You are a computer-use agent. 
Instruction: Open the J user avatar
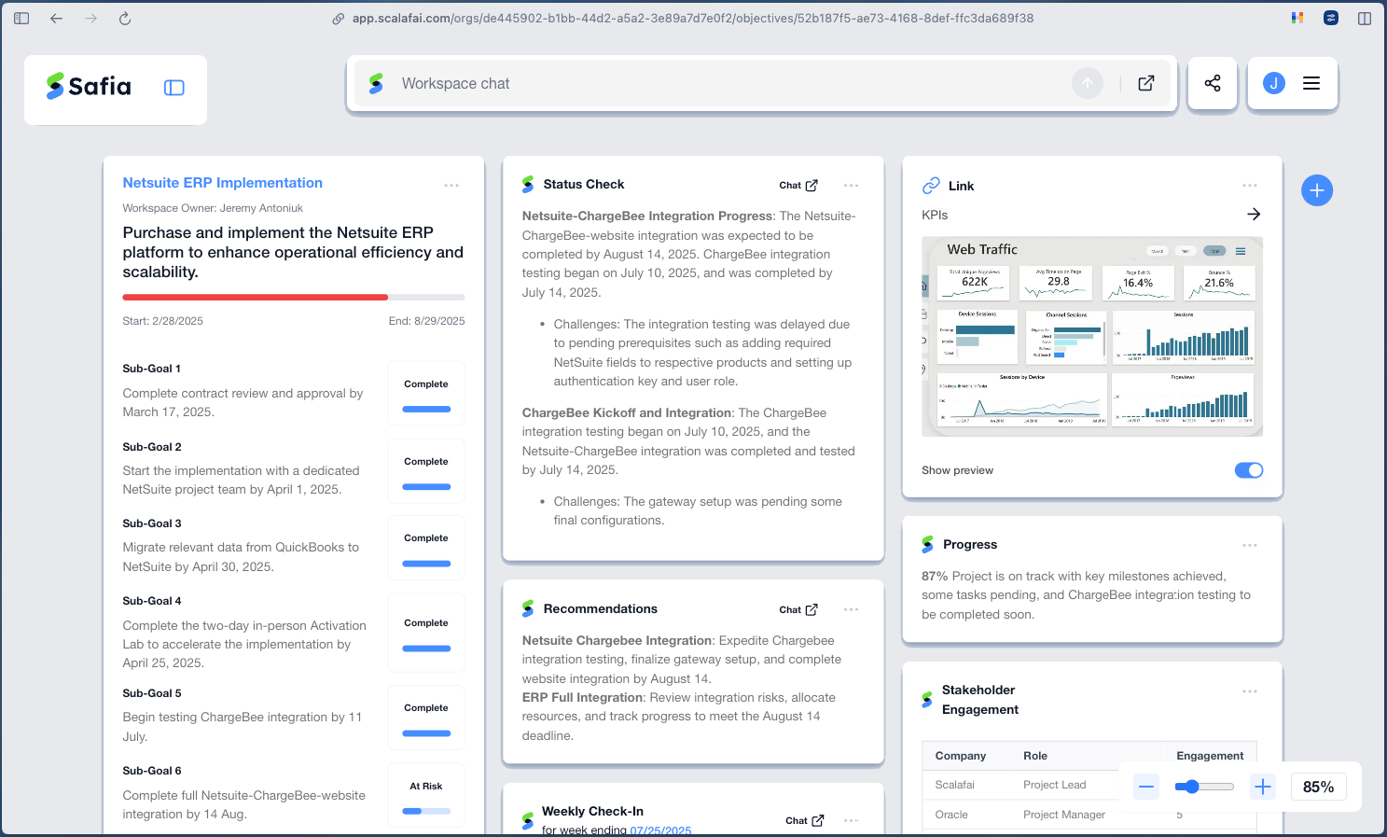coord(1274,83)
